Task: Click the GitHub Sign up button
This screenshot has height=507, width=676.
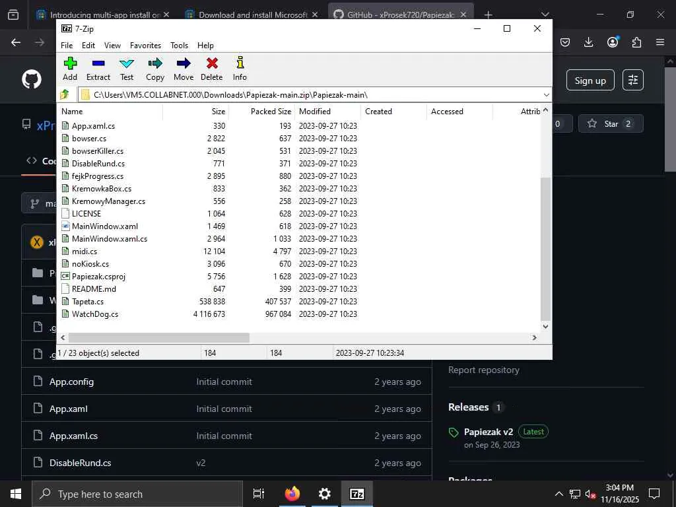Action: [590, 80]
